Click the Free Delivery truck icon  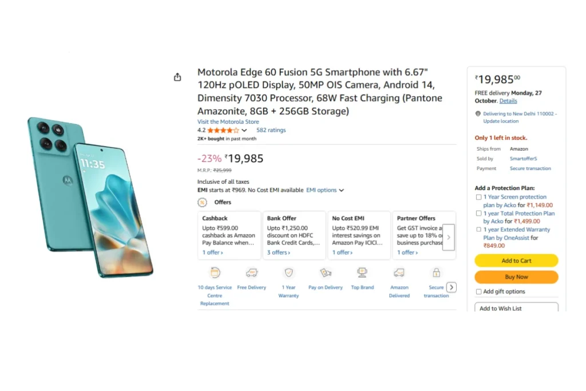[252, 273]
